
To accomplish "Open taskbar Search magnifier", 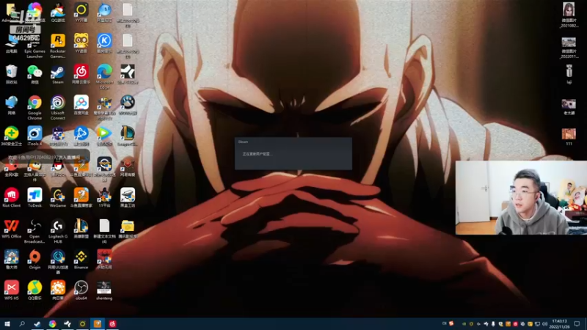I will (22, 323).
